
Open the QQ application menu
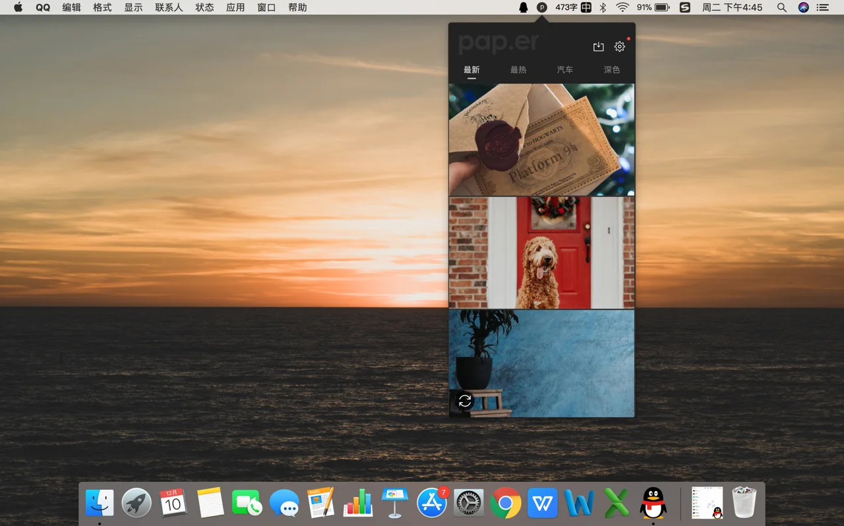tap(43, 7)
